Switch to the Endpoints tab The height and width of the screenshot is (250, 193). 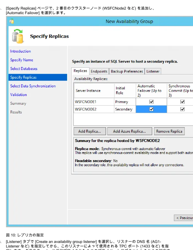coord(99,71)
